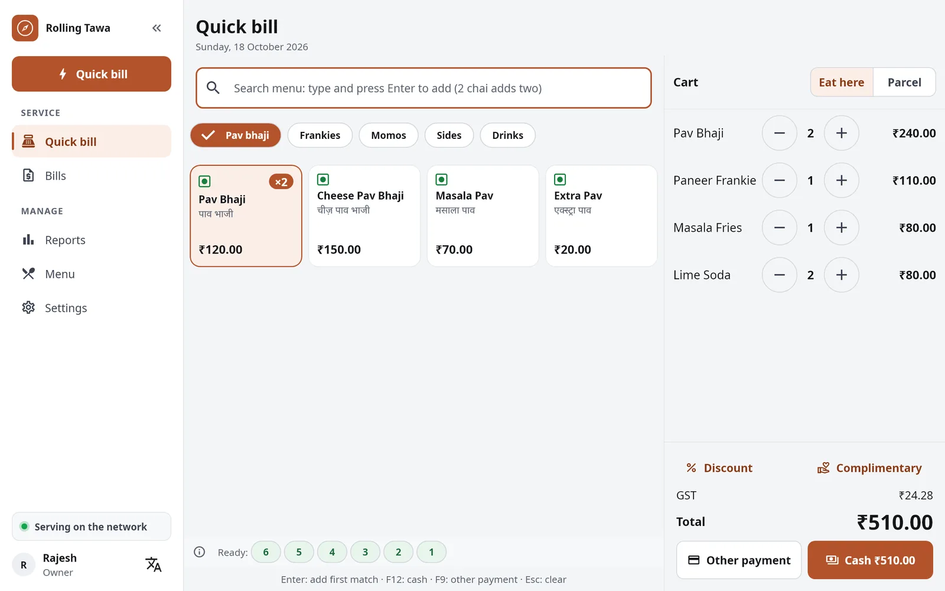Select ready order token 6
Screen dimensions: 945x591
(x=266, y=552)
